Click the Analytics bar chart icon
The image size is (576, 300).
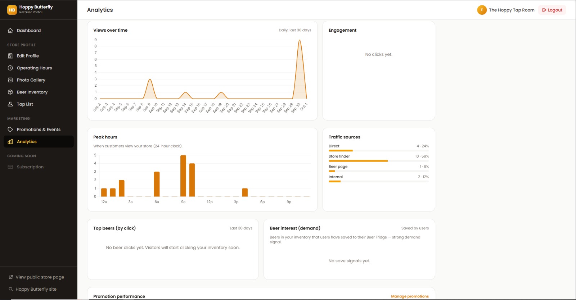click(10, 142)
